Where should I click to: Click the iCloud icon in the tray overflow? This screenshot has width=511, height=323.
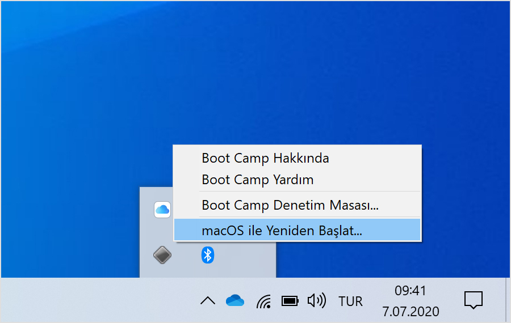click(x=162, y=210)
